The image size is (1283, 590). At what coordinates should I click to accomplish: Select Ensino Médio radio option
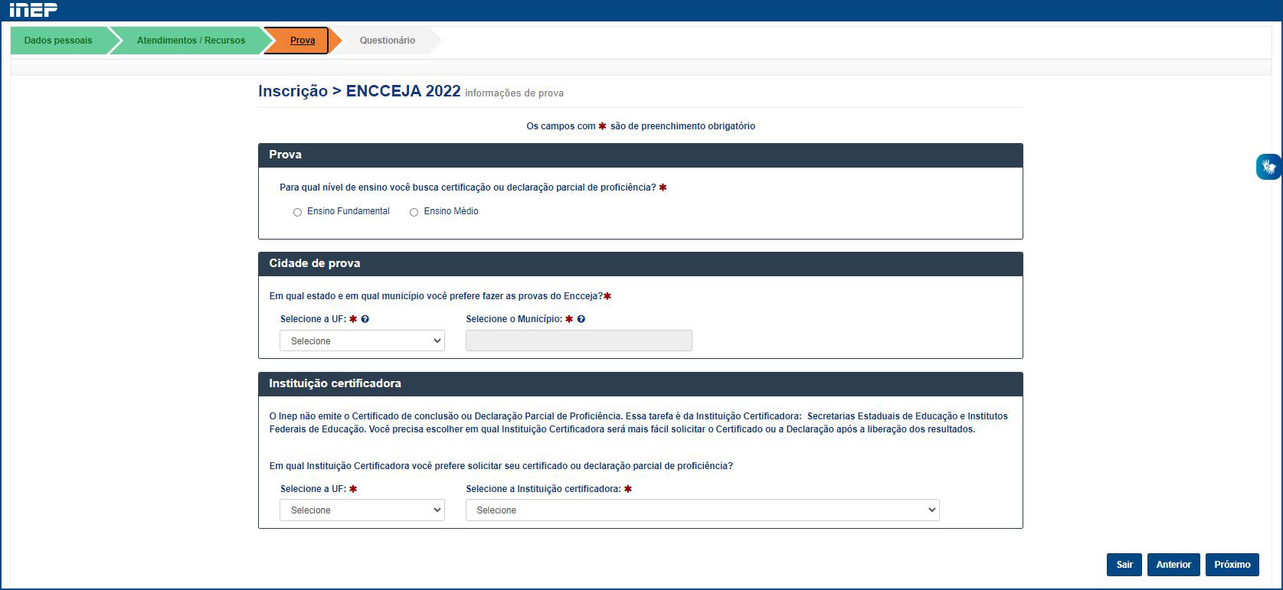point(414,212)
